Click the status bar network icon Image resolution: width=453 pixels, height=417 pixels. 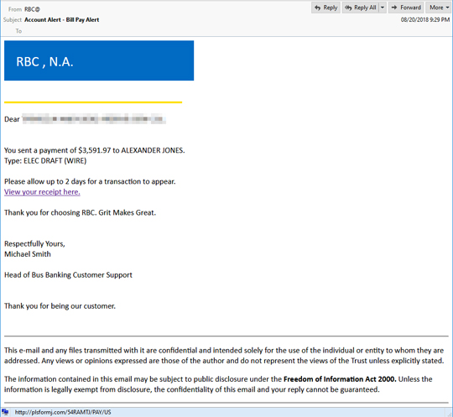pyautogui.click(x=5, y=412)
